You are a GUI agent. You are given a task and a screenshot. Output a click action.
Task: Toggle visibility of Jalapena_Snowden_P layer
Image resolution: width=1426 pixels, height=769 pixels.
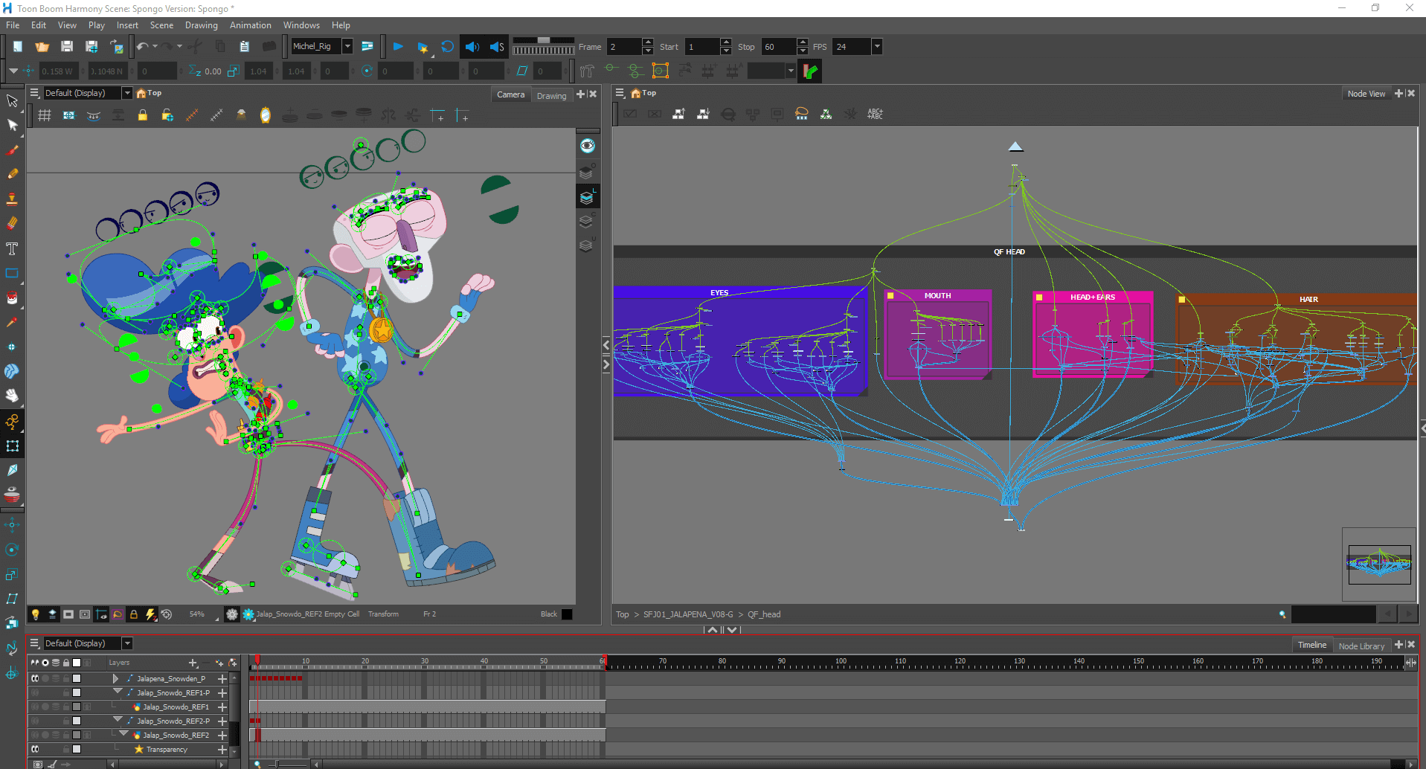(35, 678)
